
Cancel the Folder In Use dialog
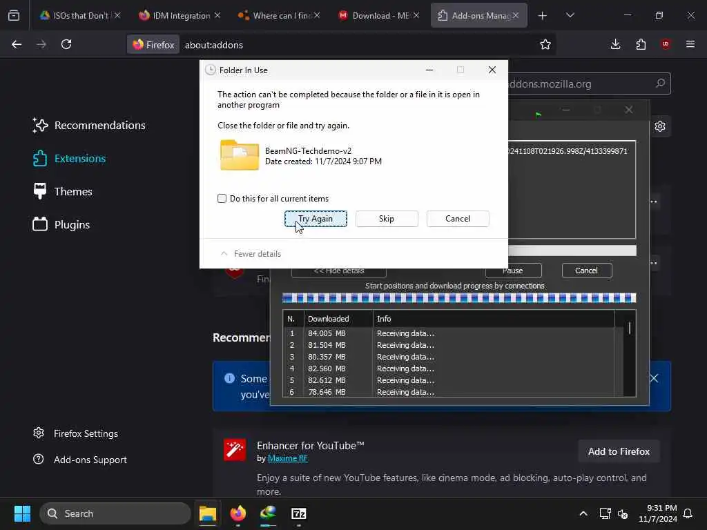pyautogui.click(x=458, y=219)
